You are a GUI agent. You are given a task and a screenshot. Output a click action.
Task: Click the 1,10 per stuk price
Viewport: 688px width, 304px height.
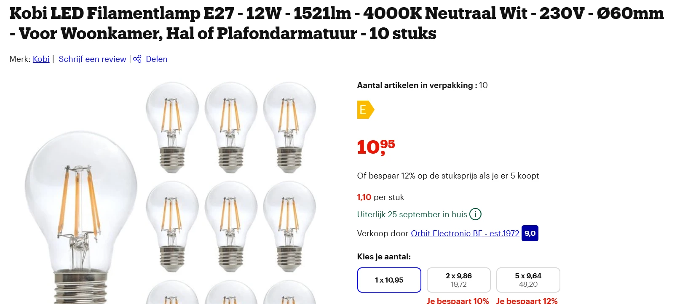380,197
